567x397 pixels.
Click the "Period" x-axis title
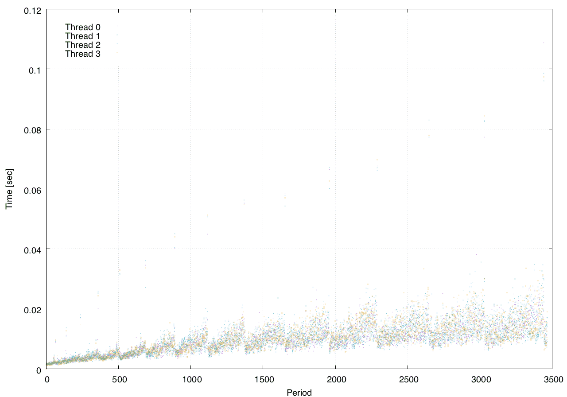point(299,393)
